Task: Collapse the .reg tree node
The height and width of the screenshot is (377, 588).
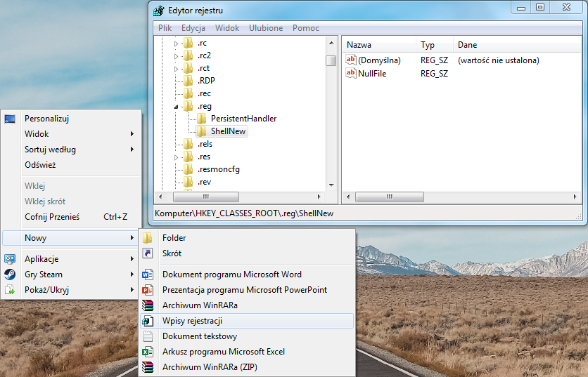Action: click(x=176, y=107)
